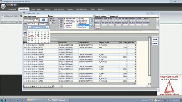Click the filter funnel icon in the grid navigator
The width and height of the screenshot is (182, 102).
[x=52, y=86]
